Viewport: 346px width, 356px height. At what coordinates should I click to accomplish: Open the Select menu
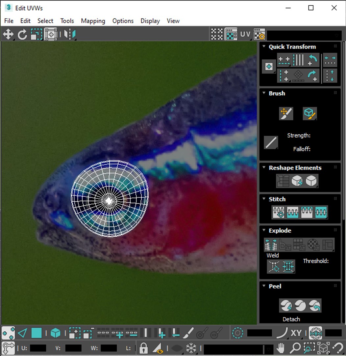45,21
